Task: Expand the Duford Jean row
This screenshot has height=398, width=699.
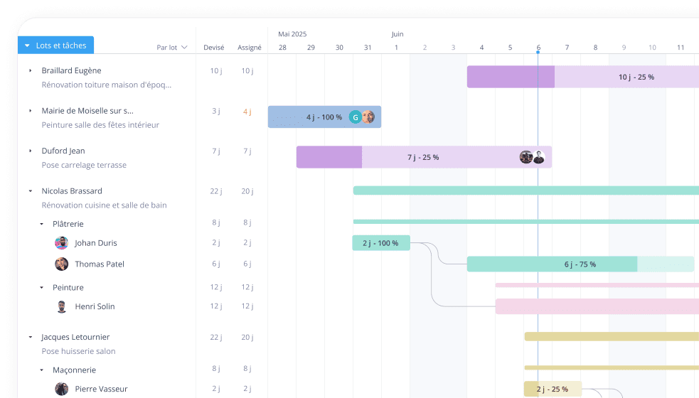Action: 30,151
